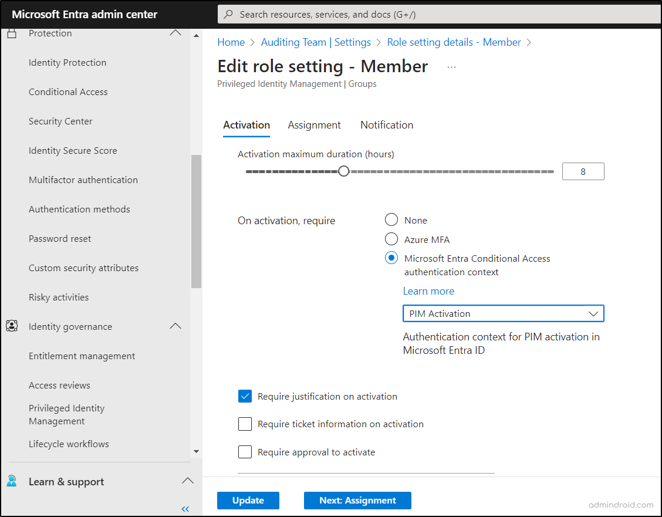Collapse the Learn & support section

coord(187,481)
